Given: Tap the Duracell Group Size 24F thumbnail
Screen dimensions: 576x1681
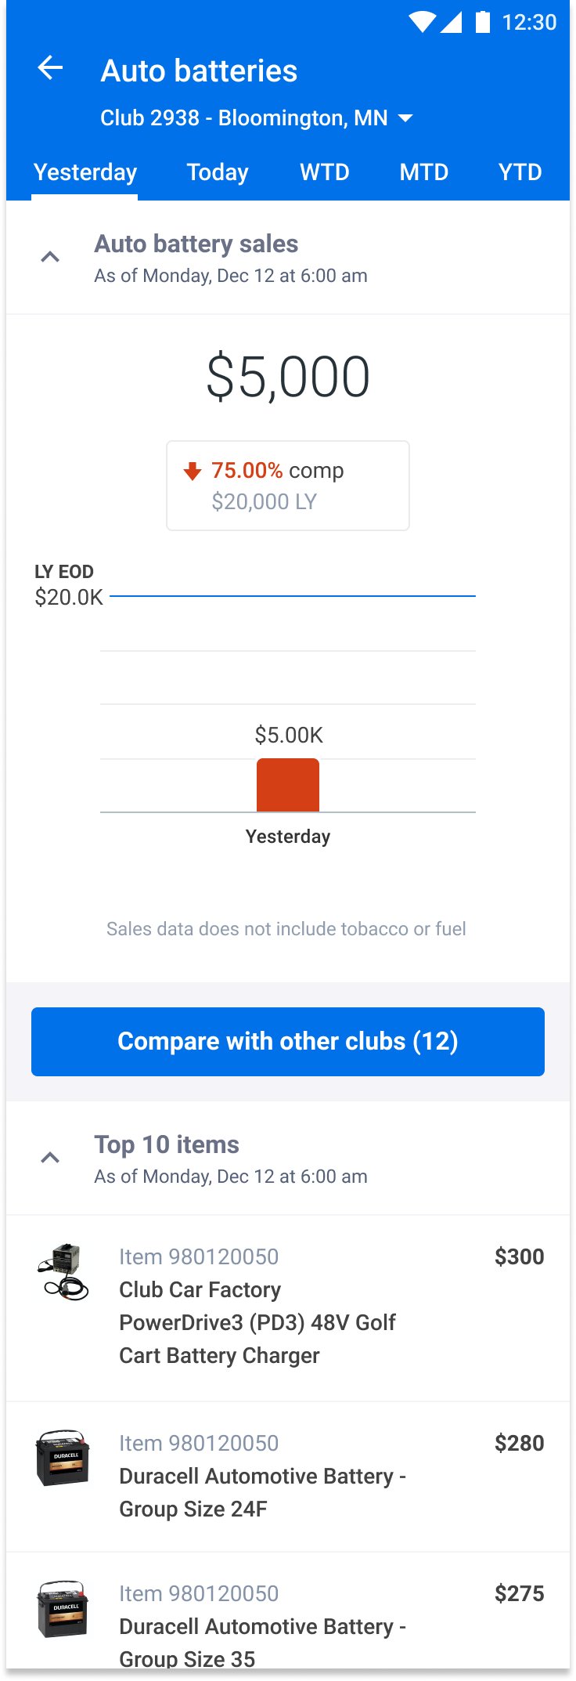Looking at the screenshot, I should click(63, 1459).
